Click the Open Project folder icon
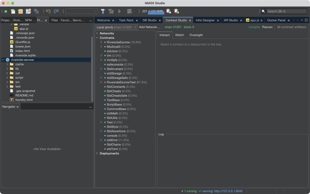The width and height of the screenshot is (310, 194). click(28, 11)
